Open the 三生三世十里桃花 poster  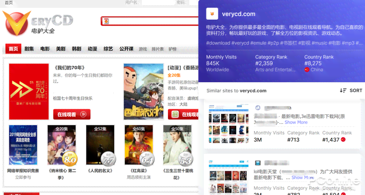pos(177,145)
